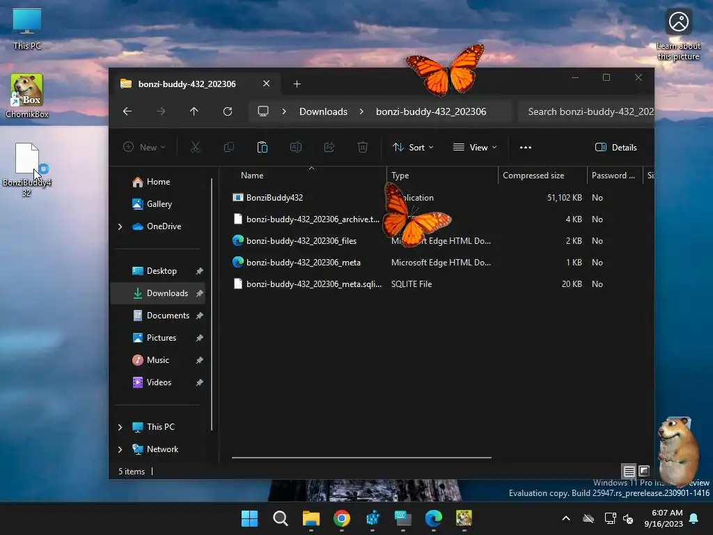Sort by the Type column header
Viewport: 713px width, 535px height.
point(442,175)
